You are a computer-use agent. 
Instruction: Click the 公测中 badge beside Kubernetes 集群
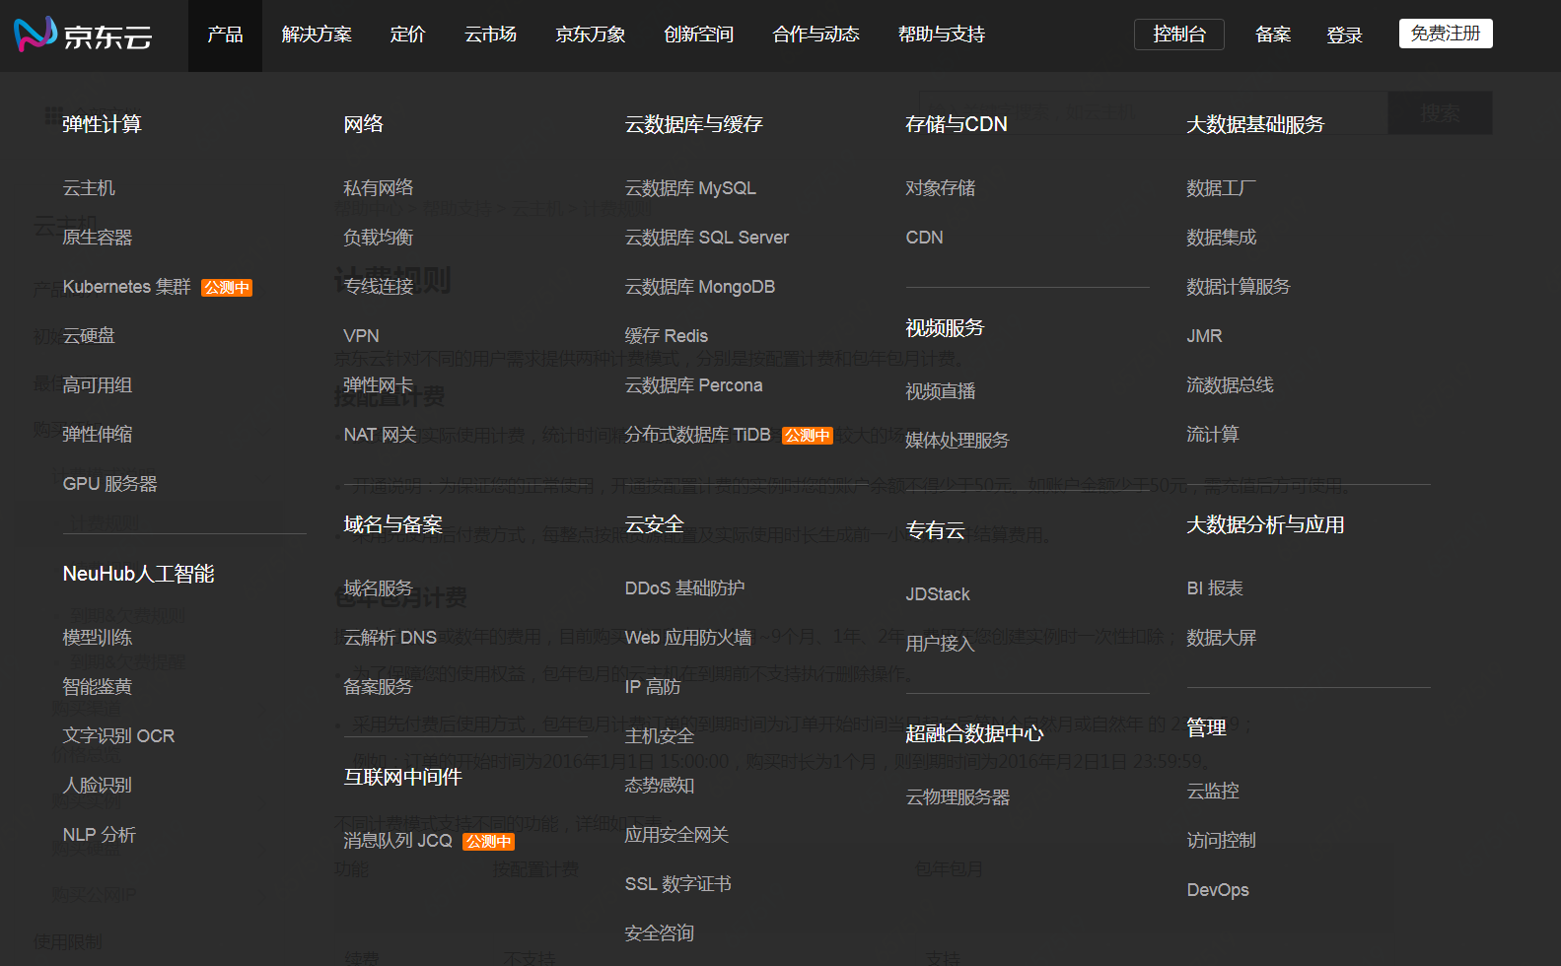point(227,288)
